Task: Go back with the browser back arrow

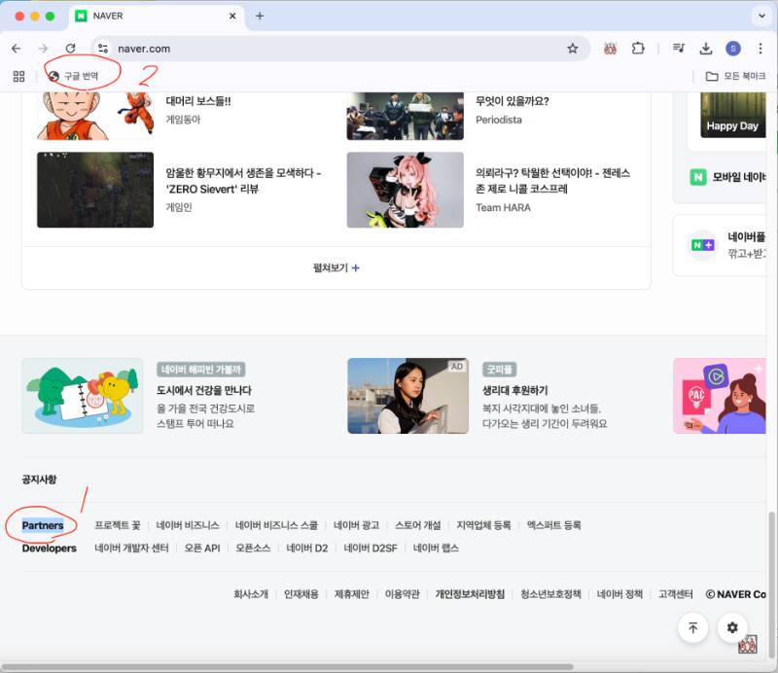Action: [17, 49]
